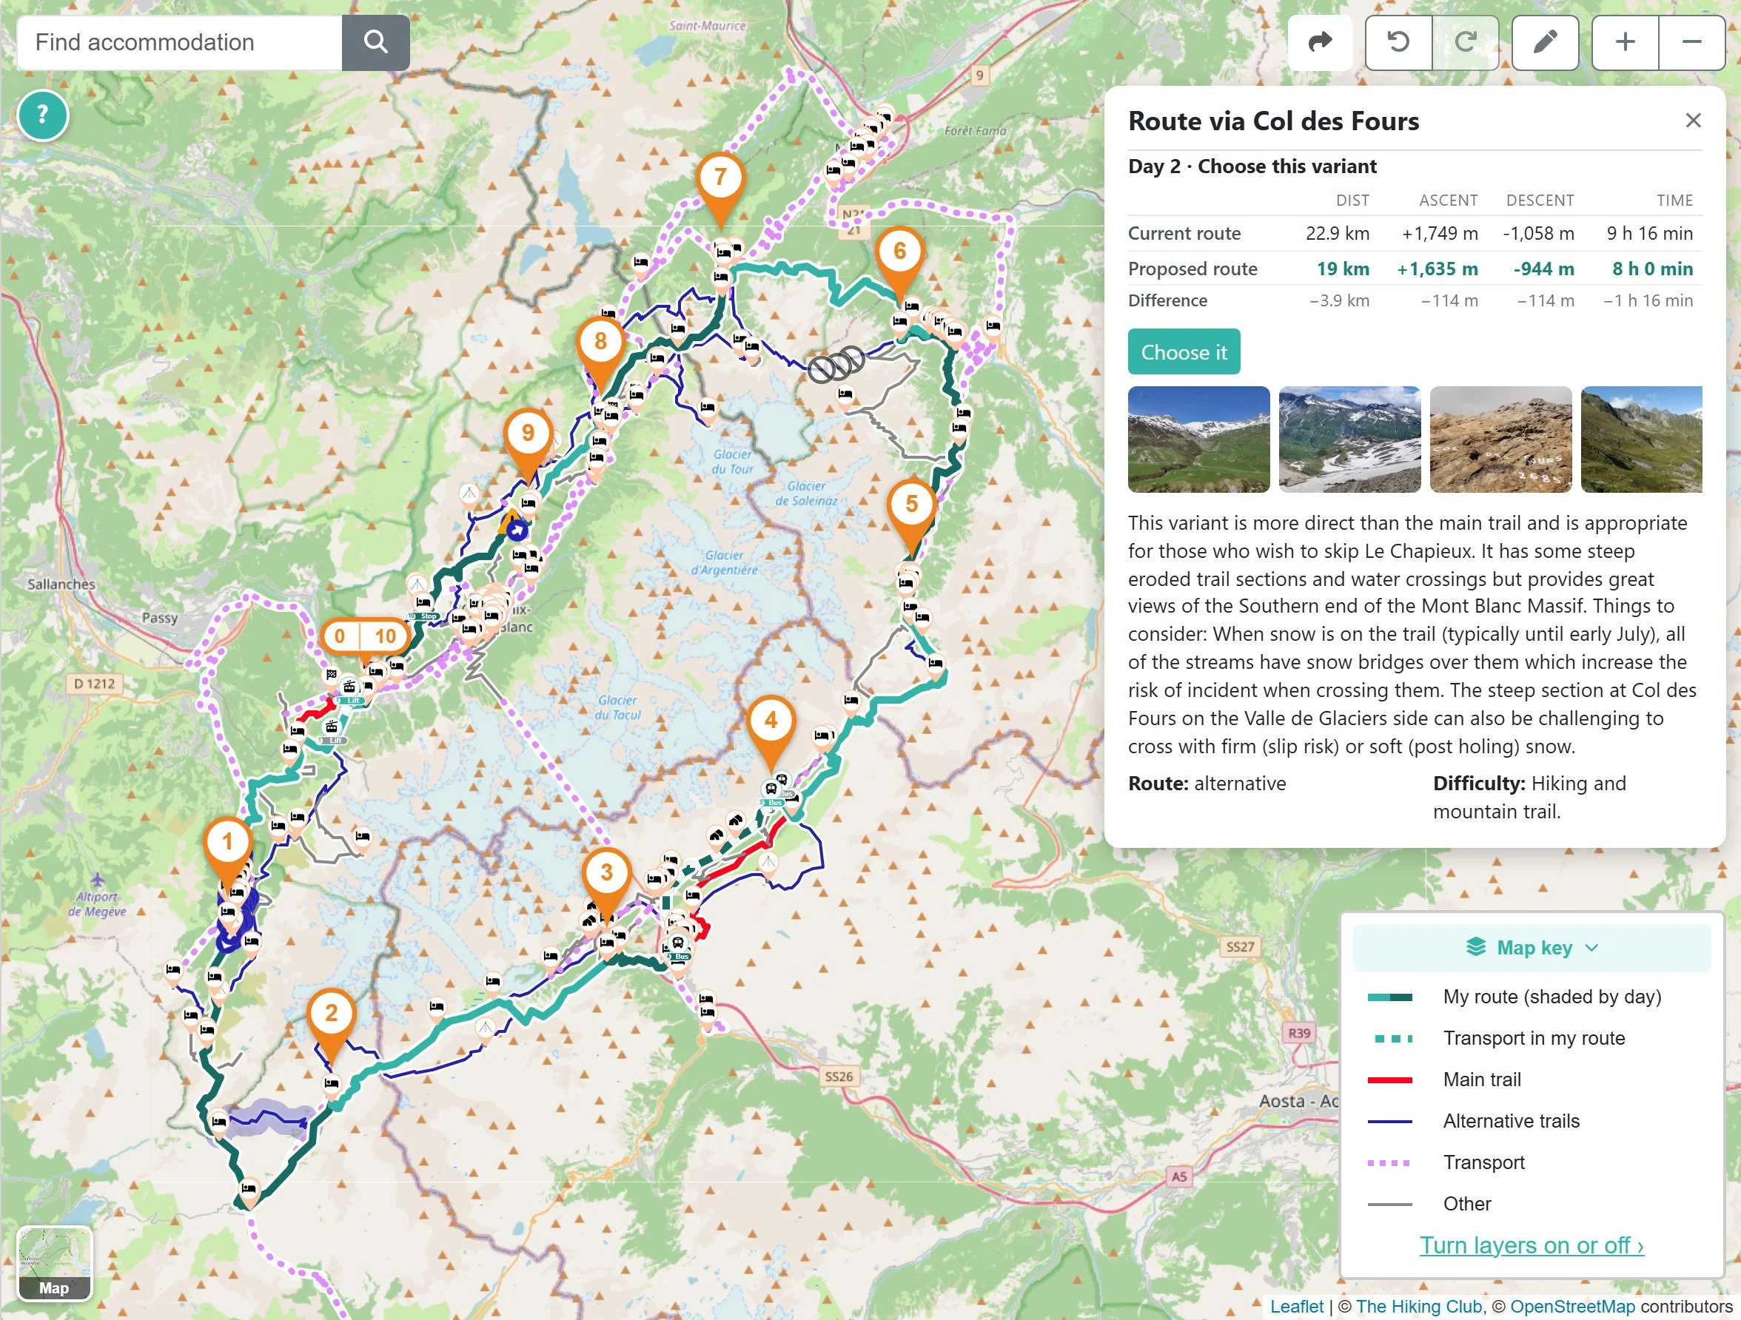This screenshot has width=1741, height=1320.
Task: Zoom in the map with plus
Action: point(1626,41)
